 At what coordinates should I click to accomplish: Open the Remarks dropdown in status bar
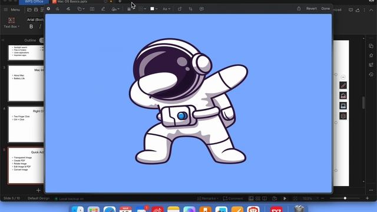click(207, 198)
